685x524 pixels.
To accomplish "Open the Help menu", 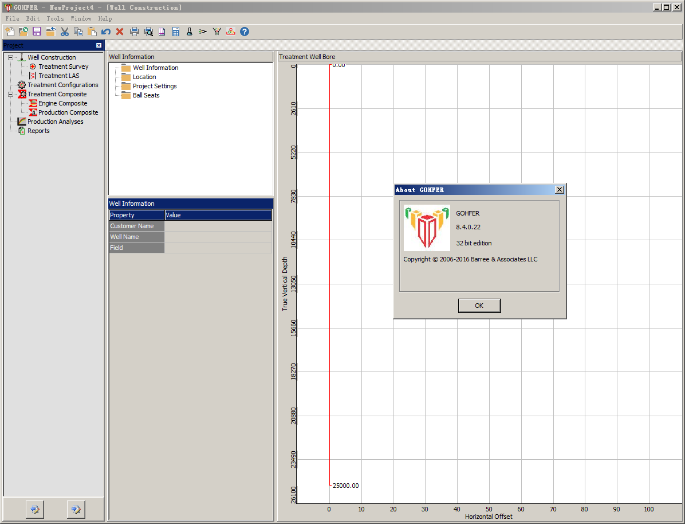I will (105, 19).
